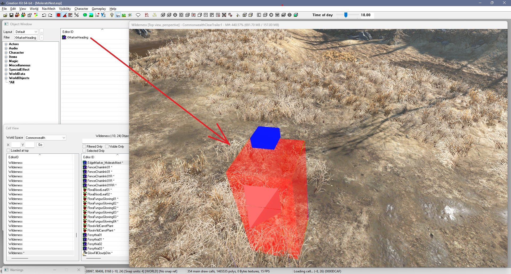Expand the Audio tree node
The height and width of the screenshot is (274, 511).
click(x=6, y=48)
